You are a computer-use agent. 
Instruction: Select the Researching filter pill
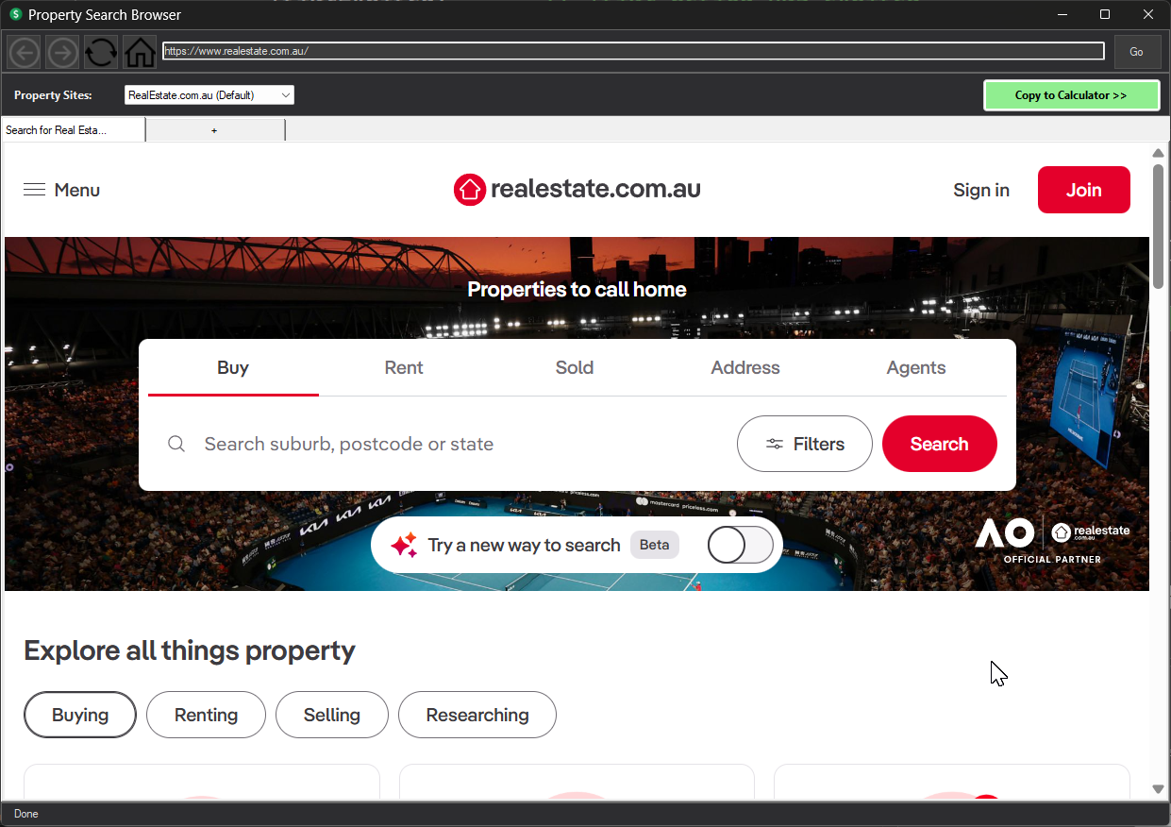pyautogui.click(x=477, y=715)
